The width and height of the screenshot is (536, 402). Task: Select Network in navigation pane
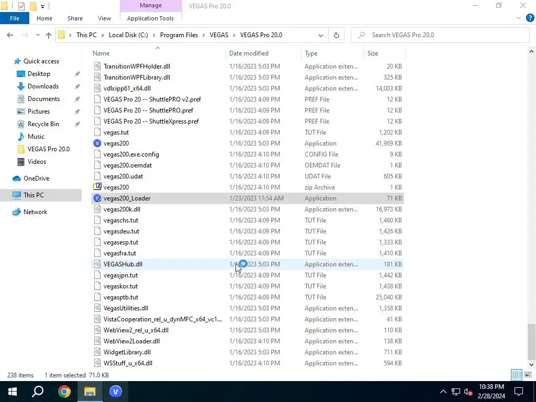35,212
